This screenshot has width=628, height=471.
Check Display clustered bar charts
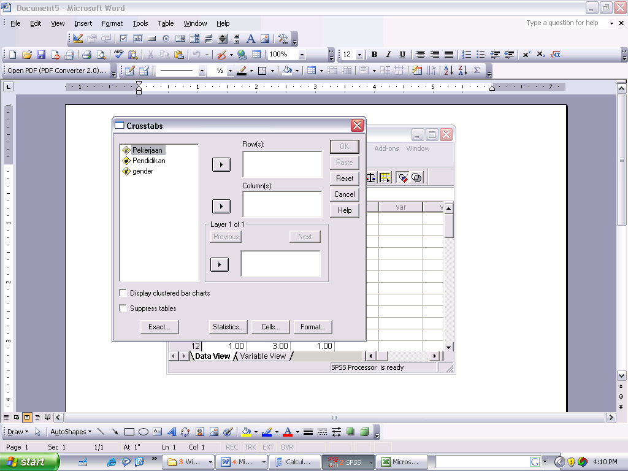(123, 293)
